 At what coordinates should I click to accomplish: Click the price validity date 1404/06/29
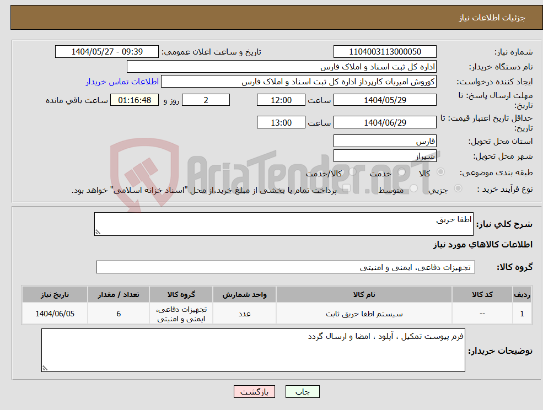coord(385,122)
